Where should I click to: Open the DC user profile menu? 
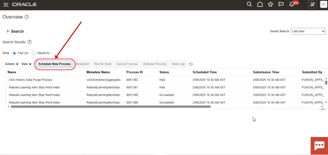pos(324,4)
